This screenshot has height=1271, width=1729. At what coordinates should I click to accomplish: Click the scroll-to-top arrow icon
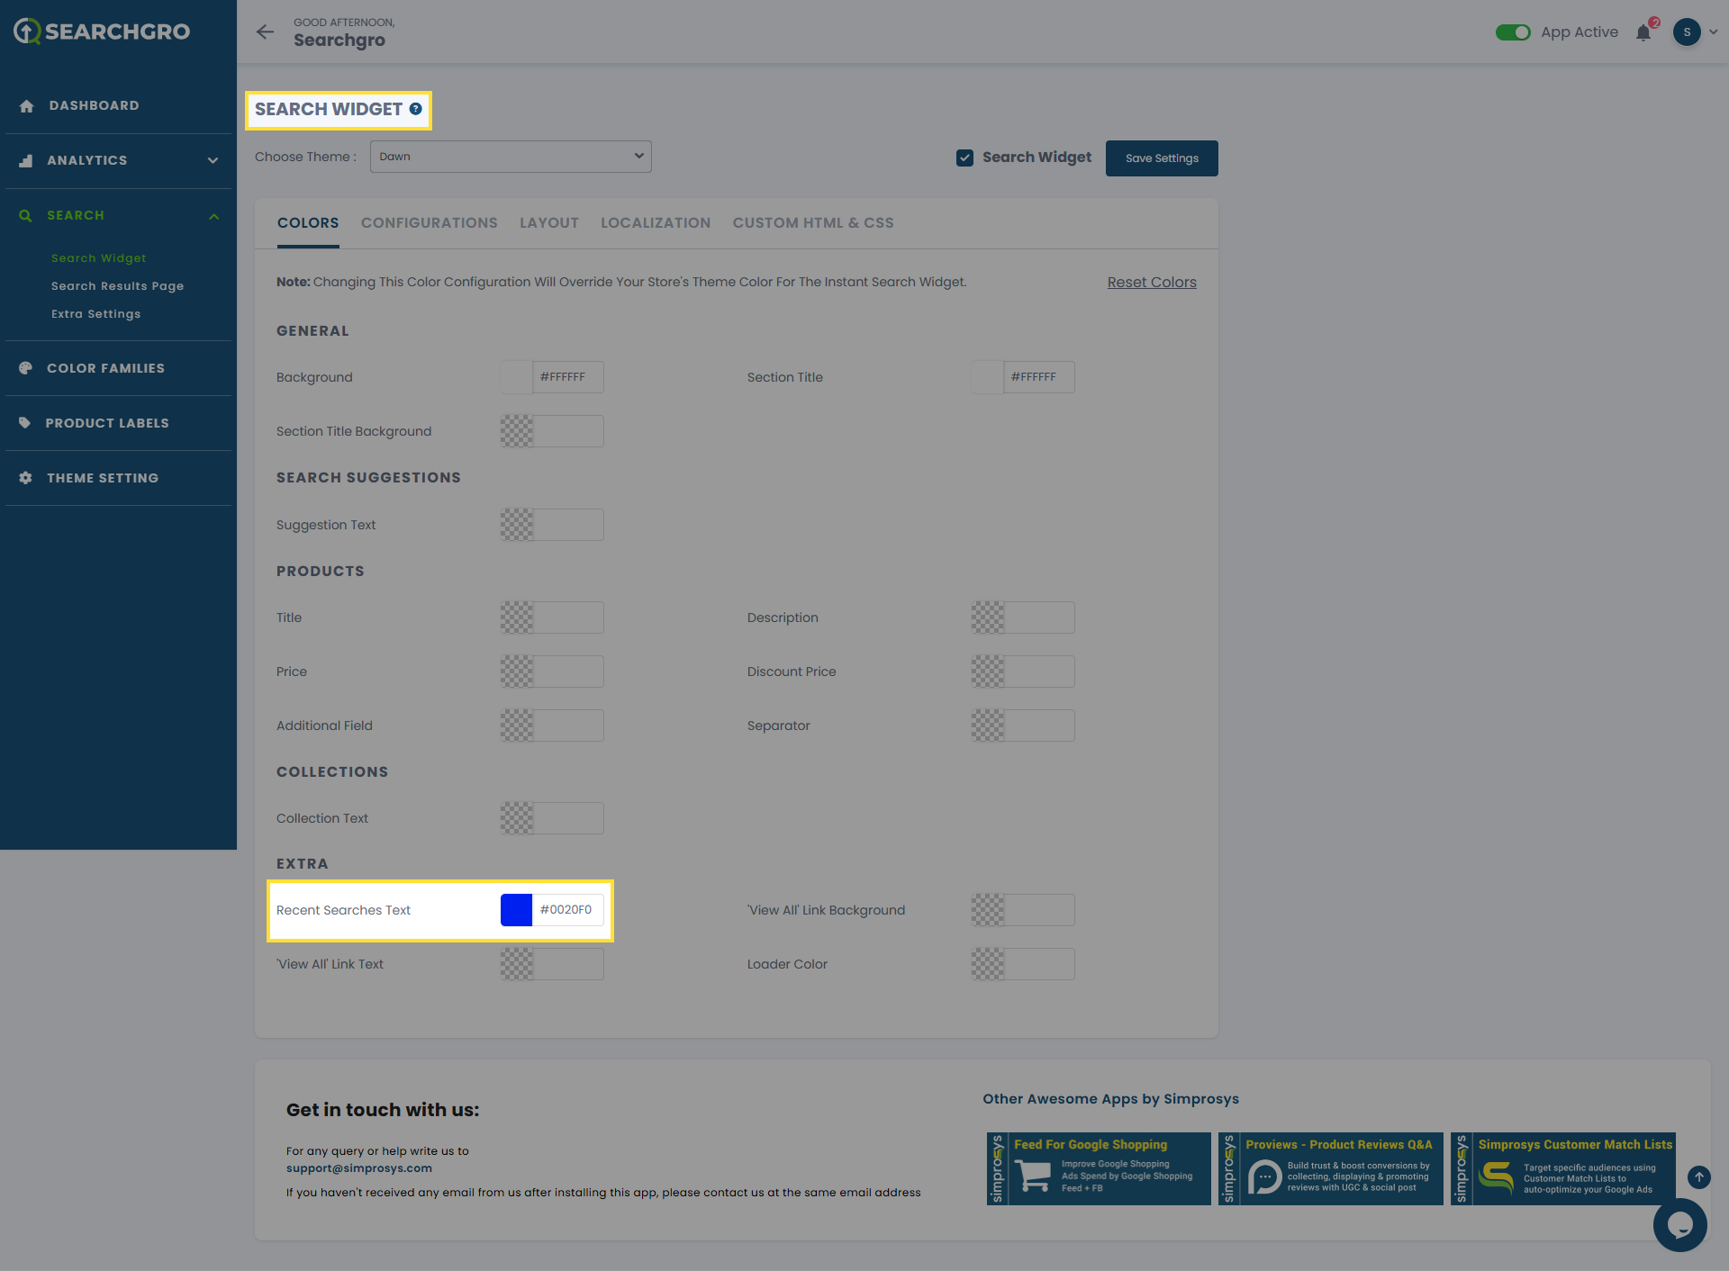tap(1698, 1176)
